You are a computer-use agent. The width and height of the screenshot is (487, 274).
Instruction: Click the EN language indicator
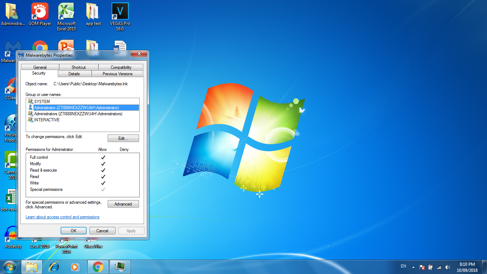pyautogui.click(x=403, y=266)
